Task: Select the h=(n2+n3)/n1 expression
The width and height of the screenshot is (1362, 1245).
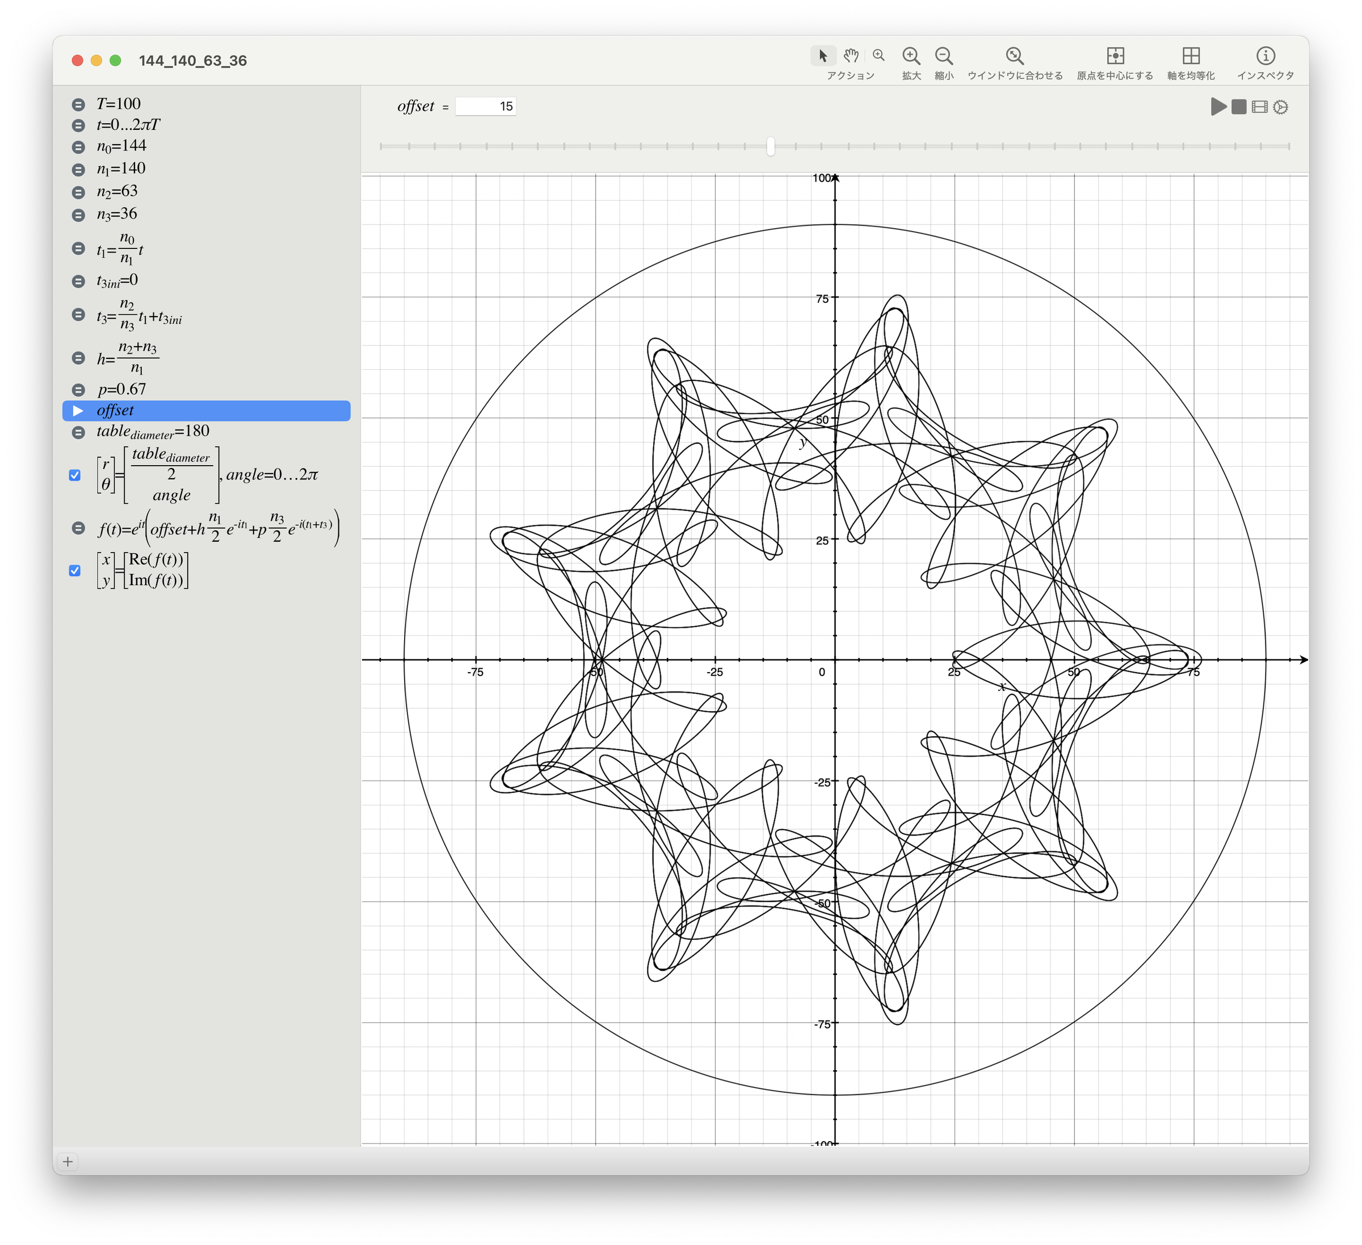Action: [128, 358]
